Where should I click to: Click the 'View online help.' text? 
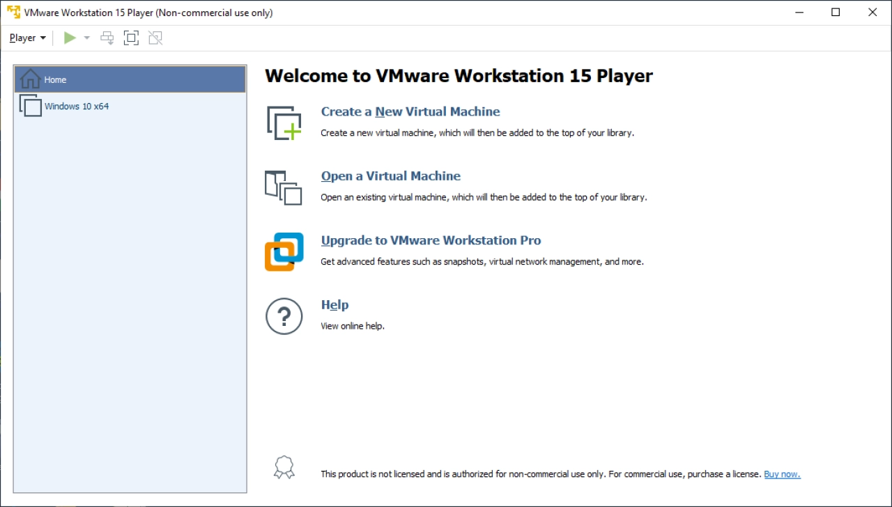353,326
